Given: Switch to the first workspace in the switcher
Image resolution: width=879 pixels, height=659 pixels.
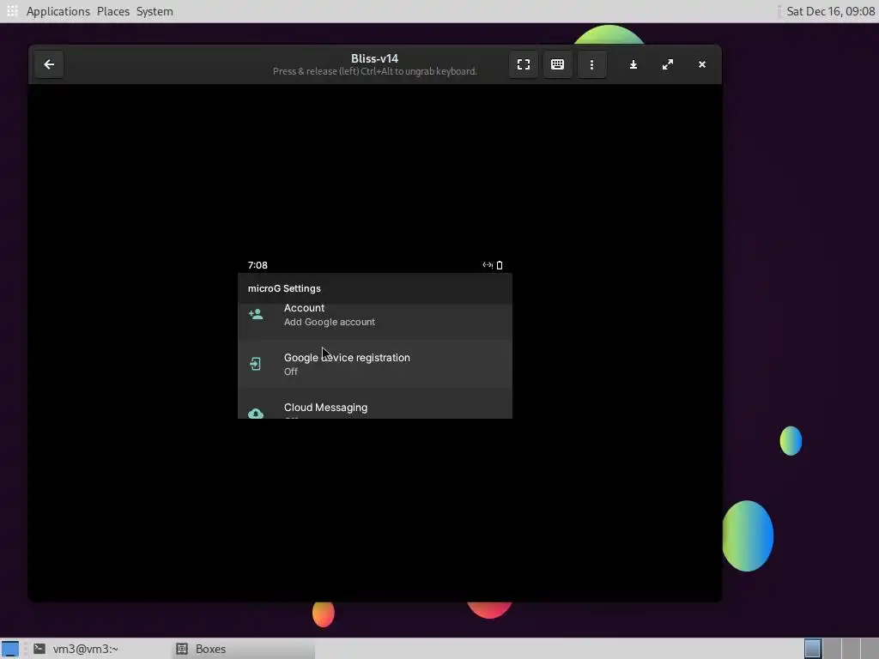Looking at the screenshot, I should point(812,649).
